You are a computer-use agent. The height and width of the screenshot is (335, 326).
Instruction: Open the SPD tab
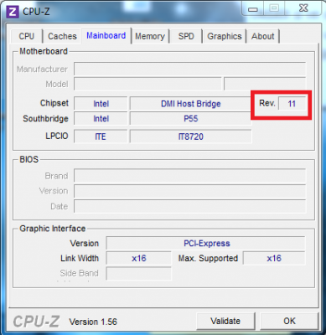click(x=186, y=36)
